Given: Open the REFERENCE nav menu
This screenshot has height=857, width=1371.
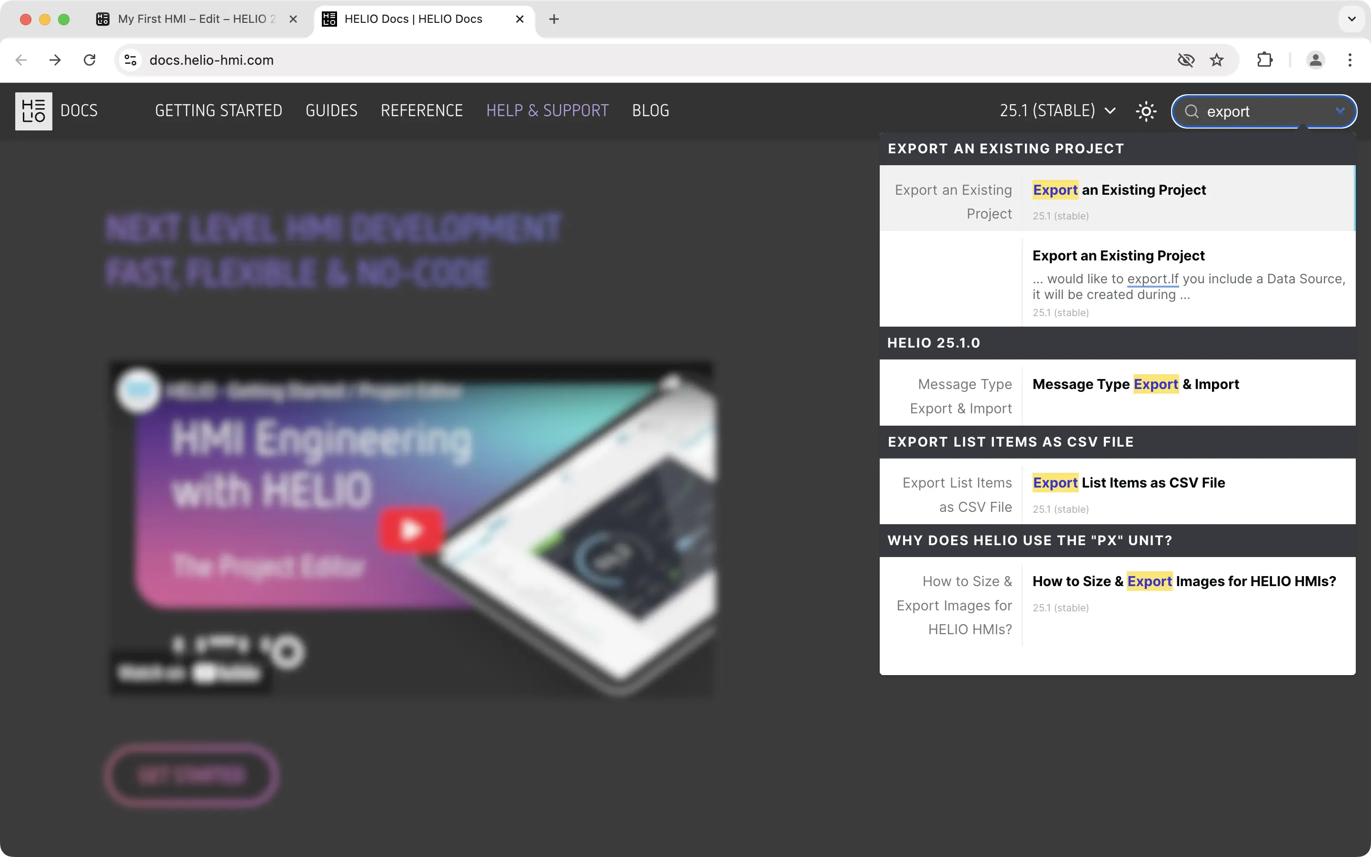Looking at the screenshot, I should pos(421,110).
